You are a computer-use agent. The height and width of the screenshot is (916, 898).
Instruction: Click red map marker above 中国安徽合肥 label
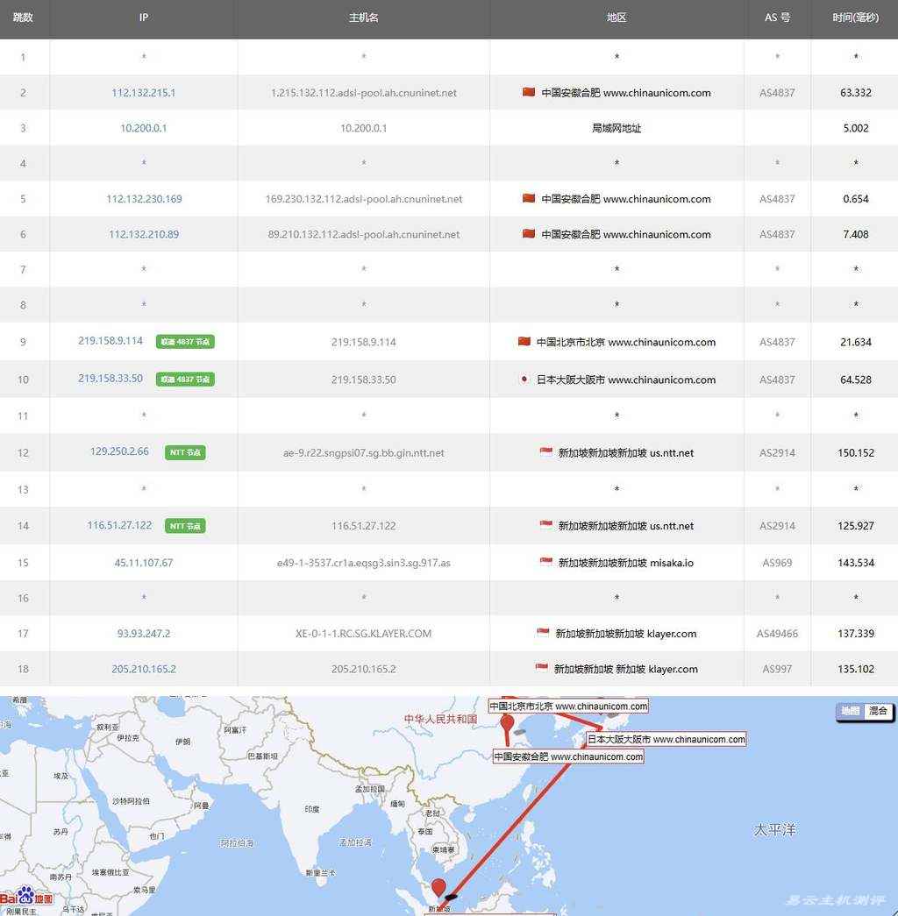507,726
